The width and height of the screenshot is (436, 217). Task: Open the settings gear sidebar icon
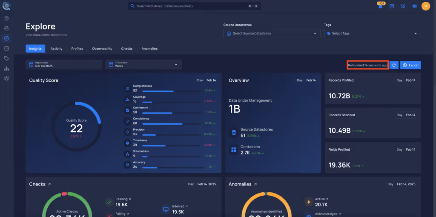pos(6,78)
